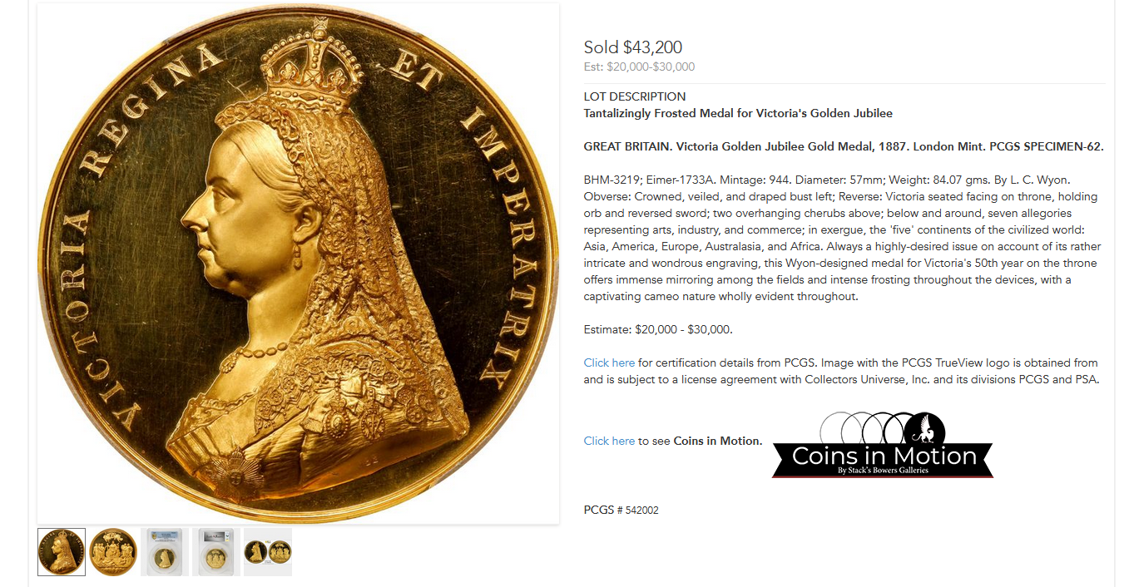The height and width of the screenshot is (587, 1124).
Task: Click the bold GREAT BRITAIN medal heading
Action: [x=844, y=146]
